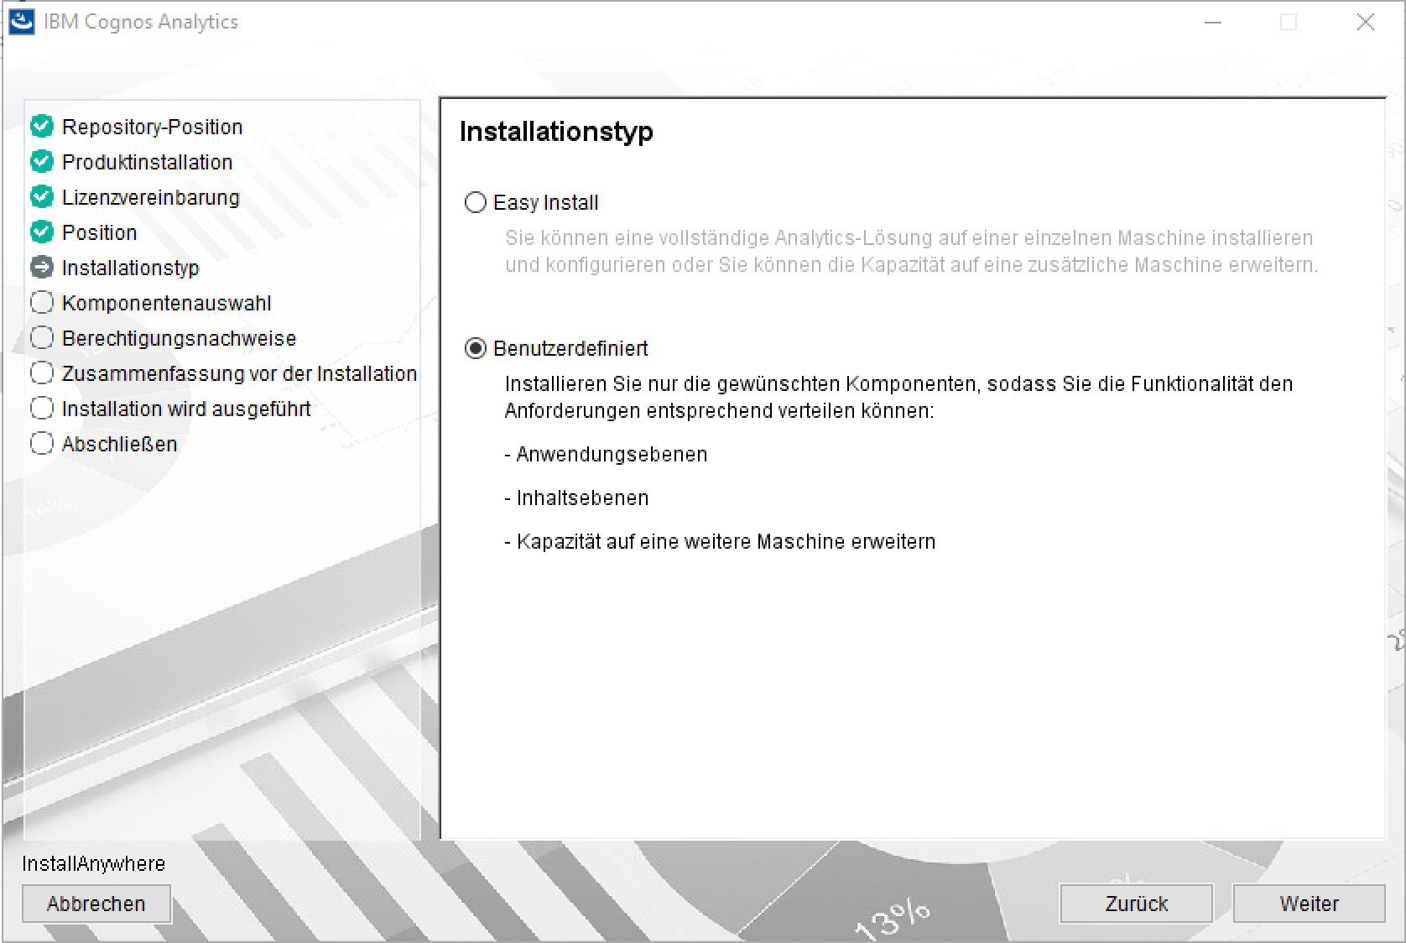Click the empty circle beside Berechtigungsnachweise
This screenshot has height=943, width=1406.
coord(42,338)
